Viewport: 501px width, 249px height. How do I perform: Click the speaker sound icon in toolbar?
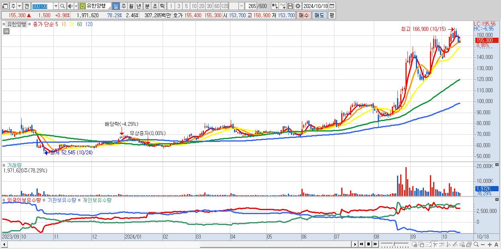click(x=70, y=6)
